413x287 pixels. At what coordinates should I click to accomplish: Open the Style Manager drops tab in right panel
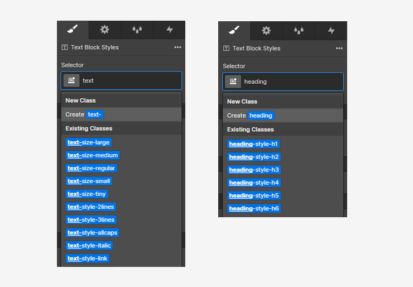click(x=299, y=31)
